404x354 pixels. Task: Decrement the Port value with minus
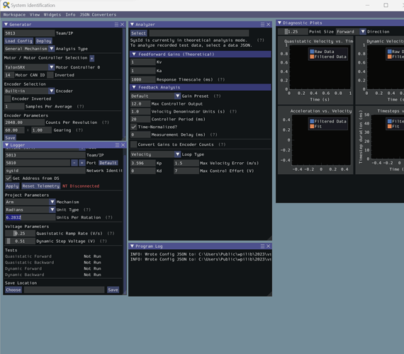(74, 163)
